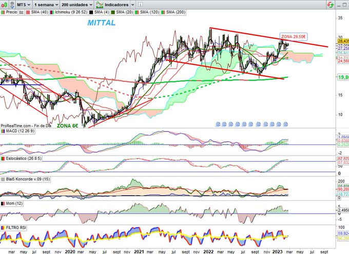349x254 pixels.
Task: Select the green ZONA 6€ annotation
Action: (68, 126)
